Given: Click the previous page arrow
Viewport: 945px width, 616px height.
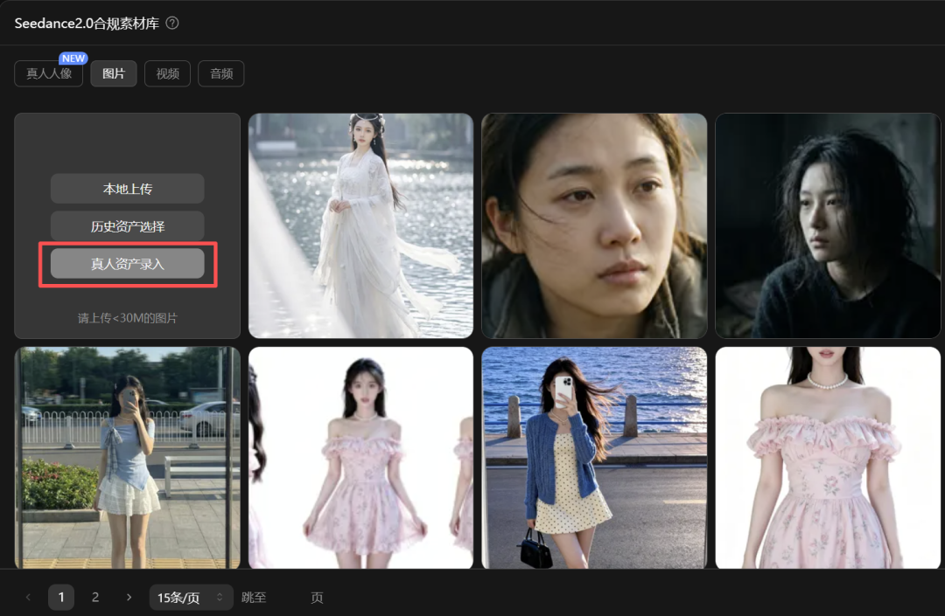Looking at the screenshot, I should coord(27,597).
